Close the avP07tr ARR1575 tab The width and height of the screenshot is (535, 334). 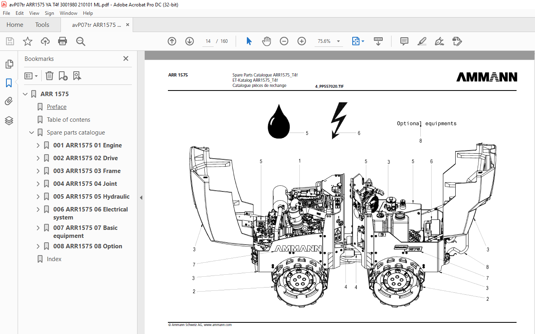pyautogui.click(x=128, y=25)
